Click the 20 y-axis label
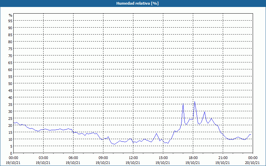The image size is (266, 166). coord(10,125)
